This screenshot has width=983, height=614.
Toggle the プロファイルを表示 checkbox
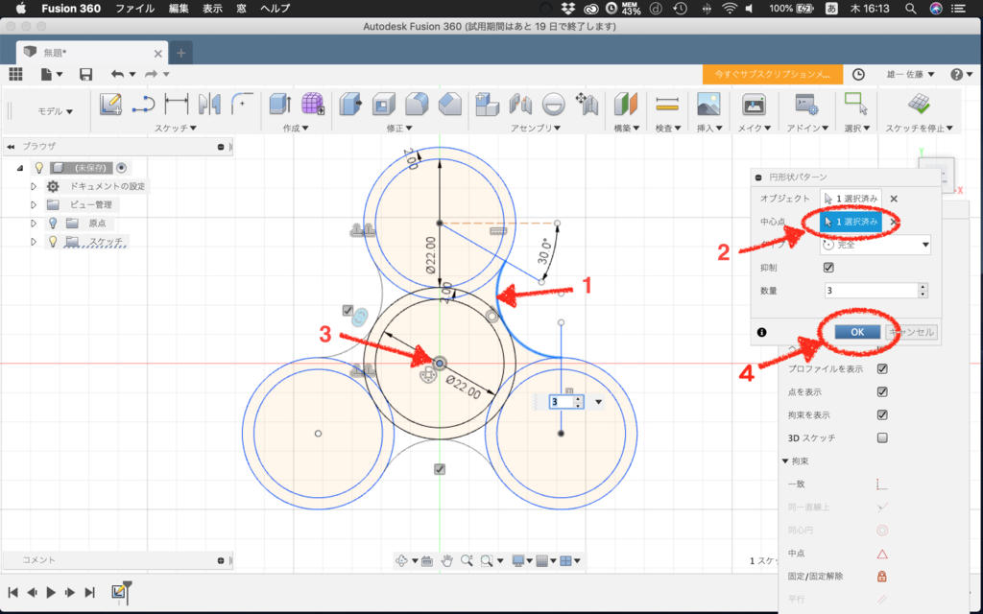pyautogui.click(x=882, y=369)
